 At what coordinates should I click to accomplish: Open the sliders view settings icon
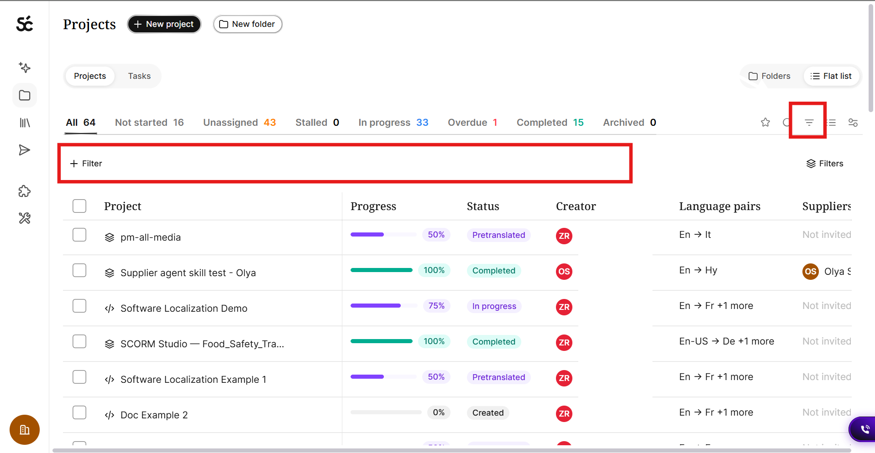853,122
